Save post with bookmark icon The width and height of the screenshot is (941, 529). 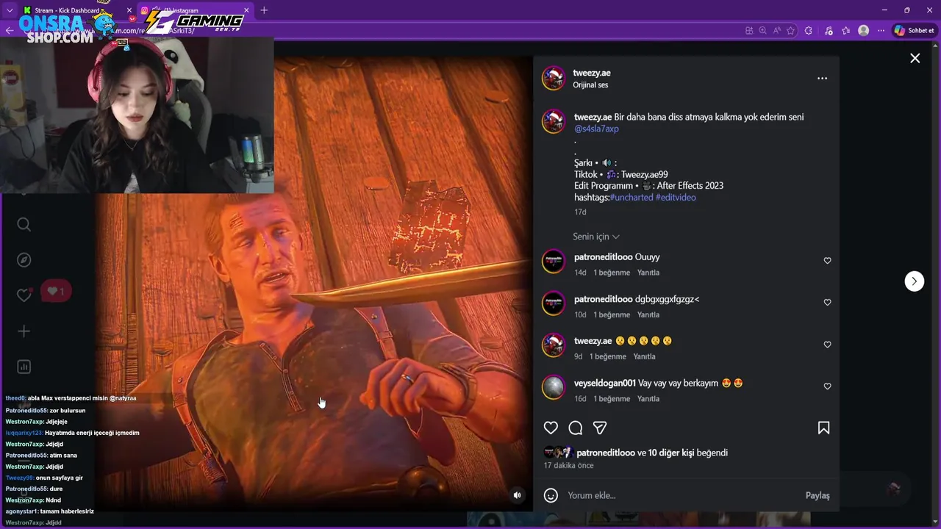(x=823, y=428)
